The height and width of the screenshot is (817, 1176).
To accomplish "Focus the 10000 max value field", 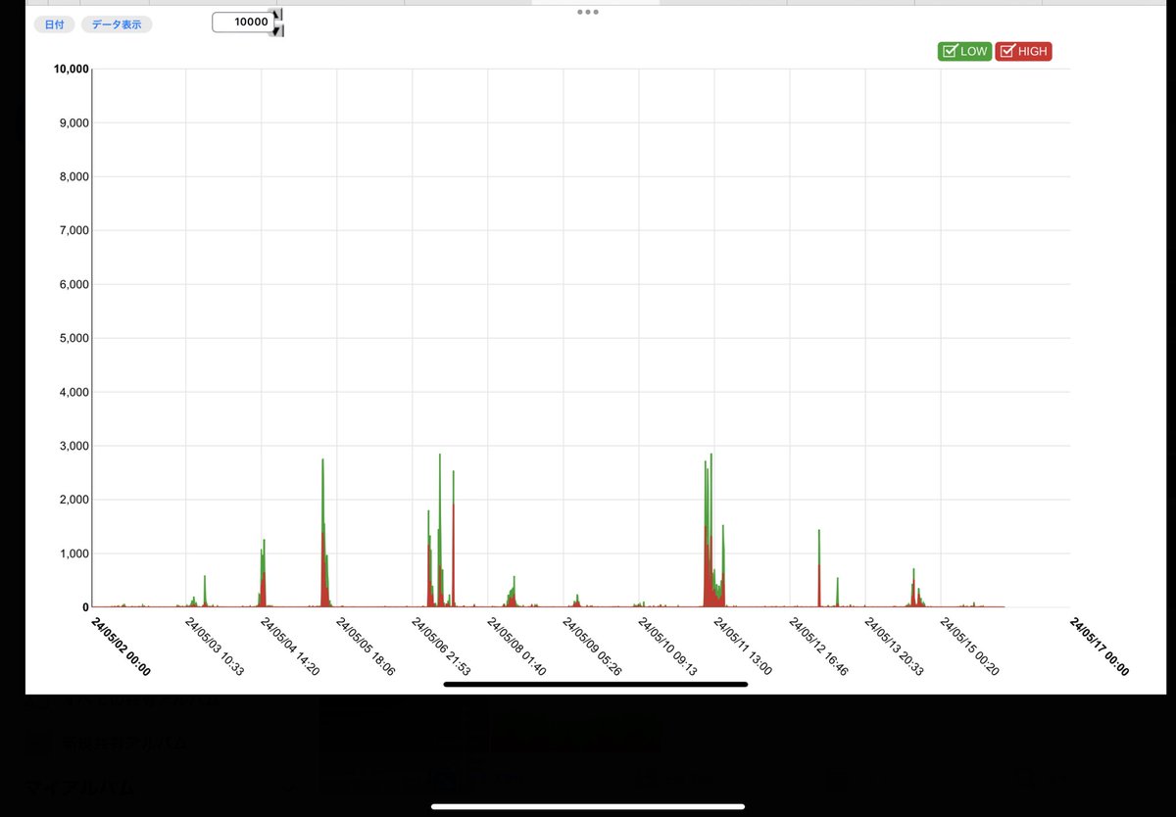I will pyautogui.click(x=241, y=22).
